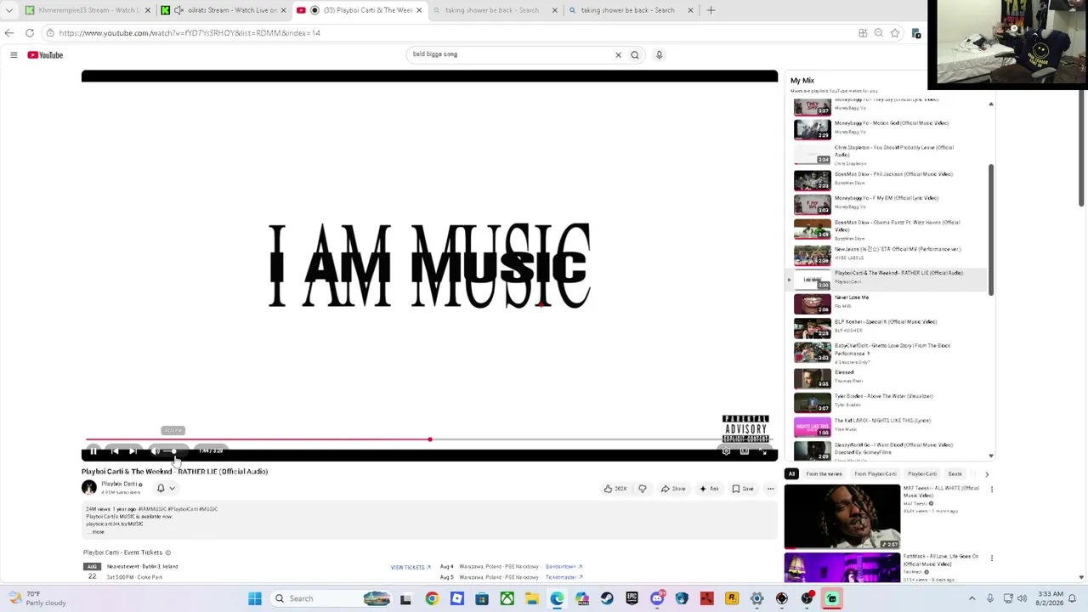Open the MAF Teeski ALL WHITE video thumbnail
1088x612 pixels.
pyautogui.click(x=842, y=517)
